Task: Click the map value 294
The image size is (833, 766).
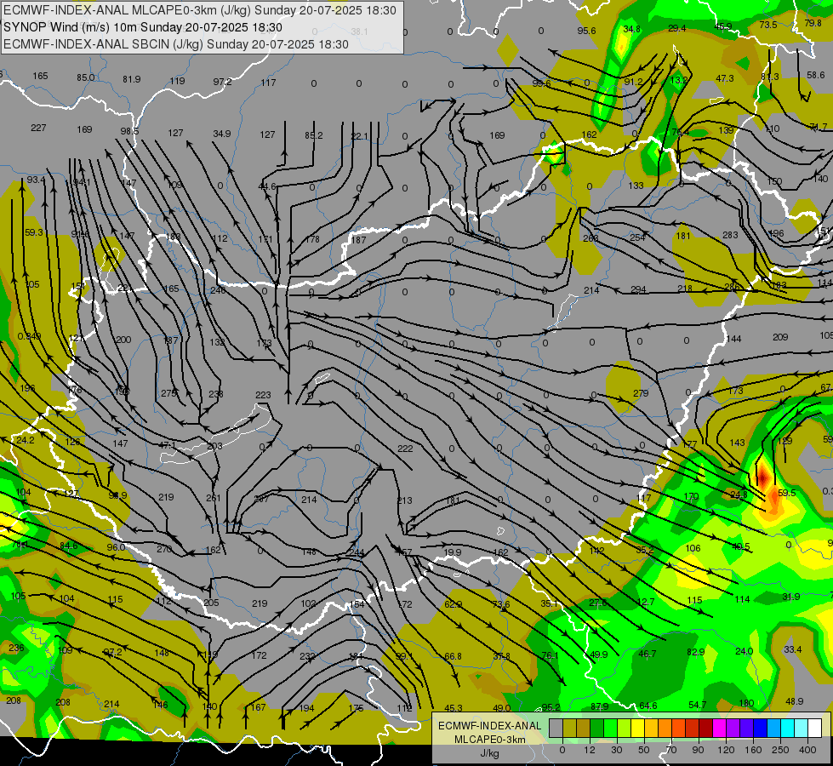Action: (638, 289)
